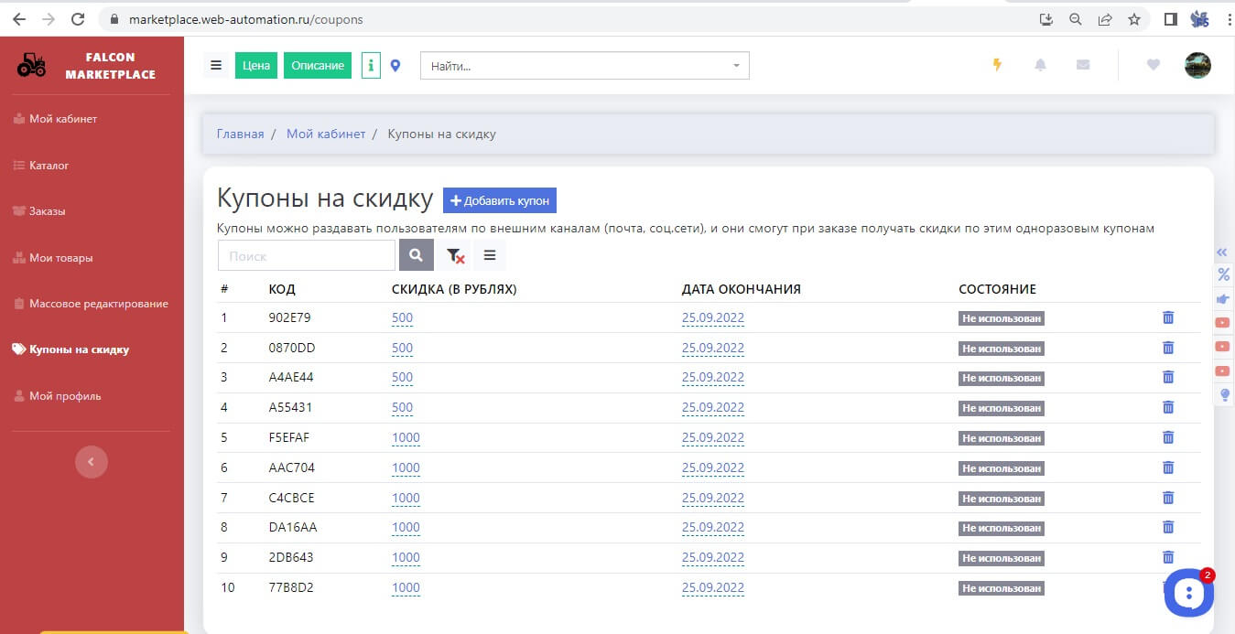Go to Заказы in sidebar

(47, 211)
